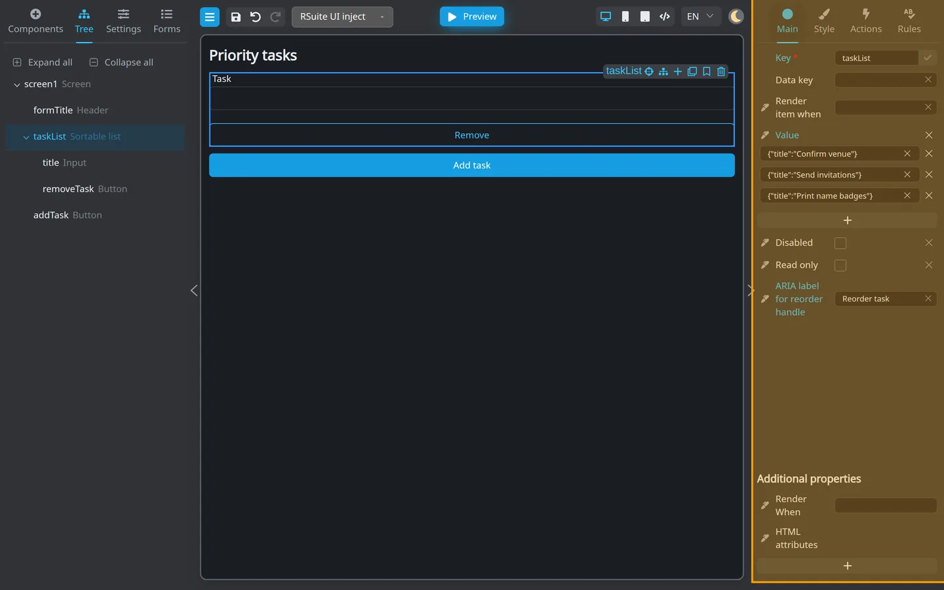Collapse the screen1 tree node
Screen dimensions: 944x590
pos(17,85)
